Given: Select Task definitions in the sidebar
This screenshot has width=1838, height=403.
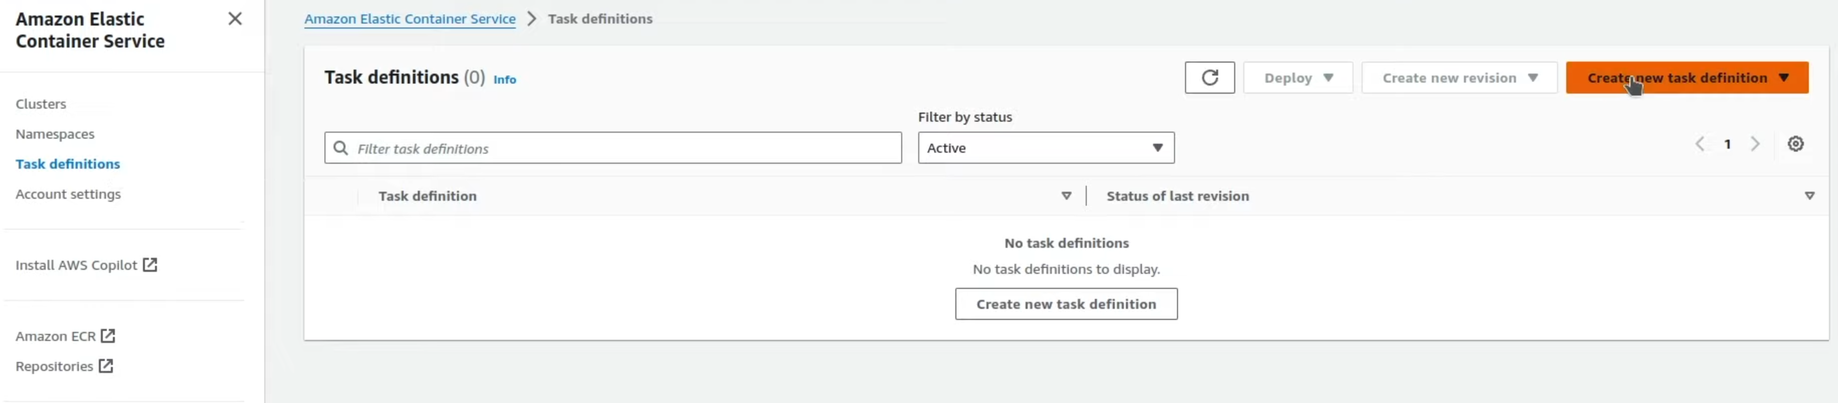Looking at the screenshot, I should [x=68, y=164].
